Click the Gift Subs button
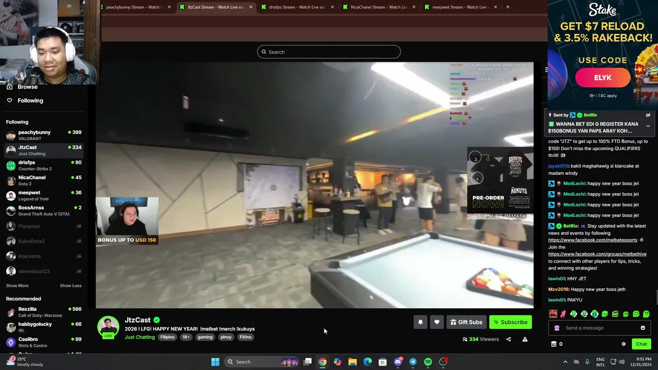This screenshot has width=658, height=370. tap(466, 322)
